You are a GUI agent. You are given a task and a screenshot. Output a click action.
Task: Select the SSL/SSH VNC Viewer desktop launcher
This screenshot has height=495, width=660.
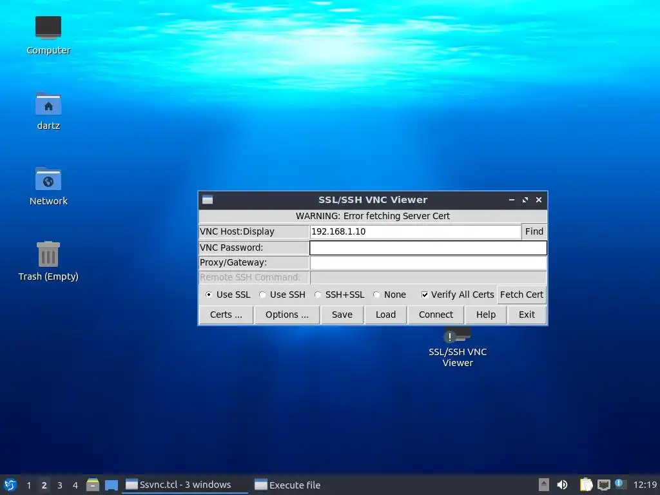[458, 347]
